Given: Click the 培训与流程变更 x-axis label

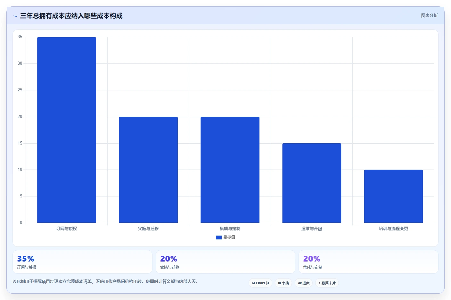Looking at the screenshot, I should pyautogui.click(x=393, y=229).
